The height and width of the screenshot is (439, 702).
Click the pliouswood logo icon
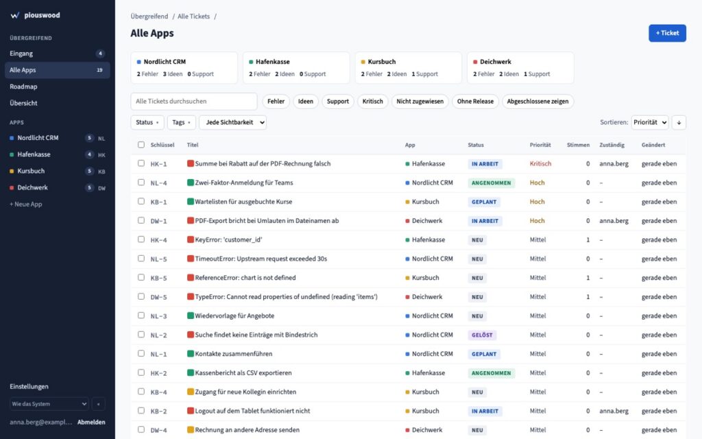[x=15, y=15]
